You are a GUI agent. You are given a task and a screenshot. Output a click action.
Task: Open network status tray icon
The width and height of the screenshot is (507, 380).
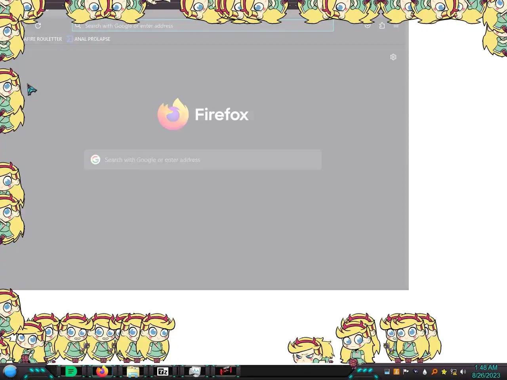coord(454,372)
